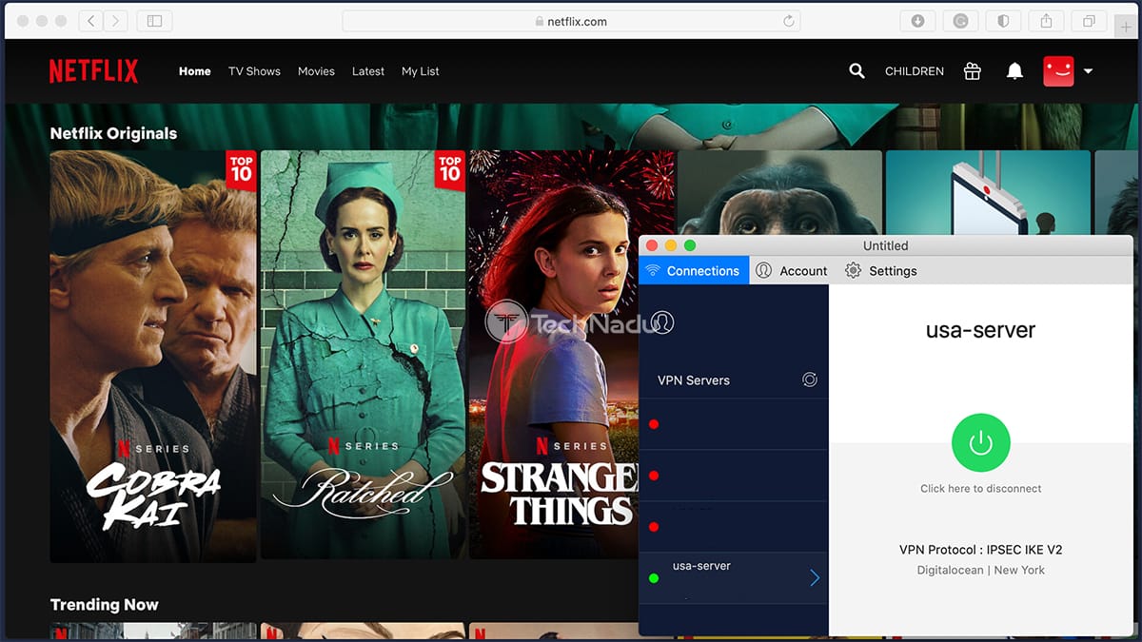This screenshot has height=642, width=1142.
Task: Click the user icon in VPN sidebar
Action: pos(663,322)
